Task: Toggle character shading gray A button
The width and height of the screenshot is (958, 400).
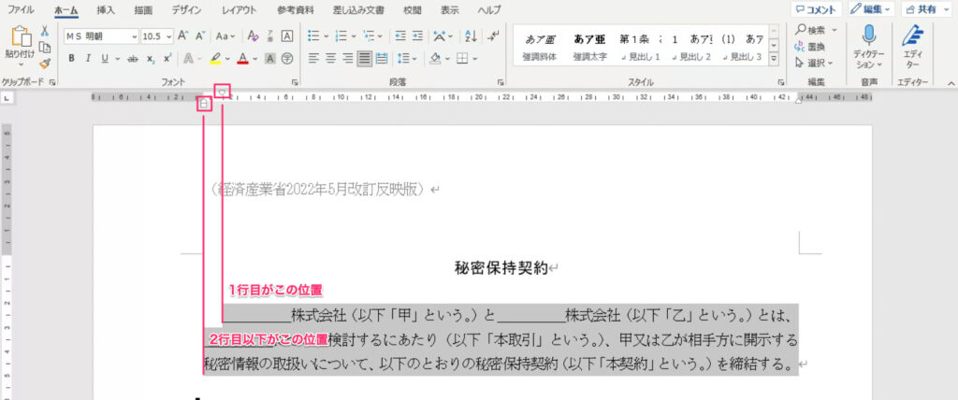Action: (x=269, y=59)
